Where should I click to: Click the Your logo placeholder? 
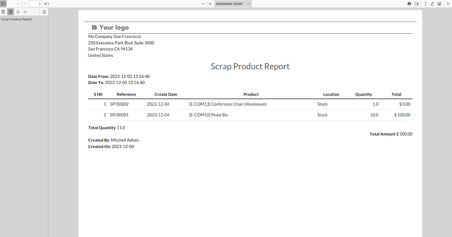110,27
